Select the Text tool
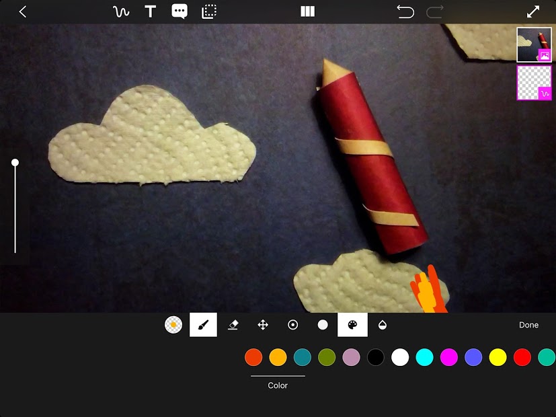556x417 pixels. pyautogui.click(x=151, y=11)
